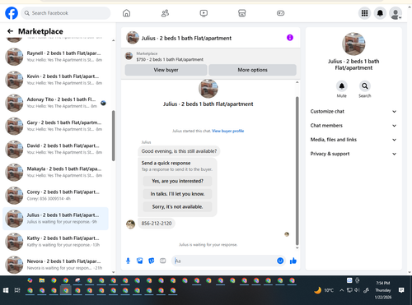This screenshot has width=412, height=305.
Task: Open the Notifications bell in top bar
Action: 380,13
